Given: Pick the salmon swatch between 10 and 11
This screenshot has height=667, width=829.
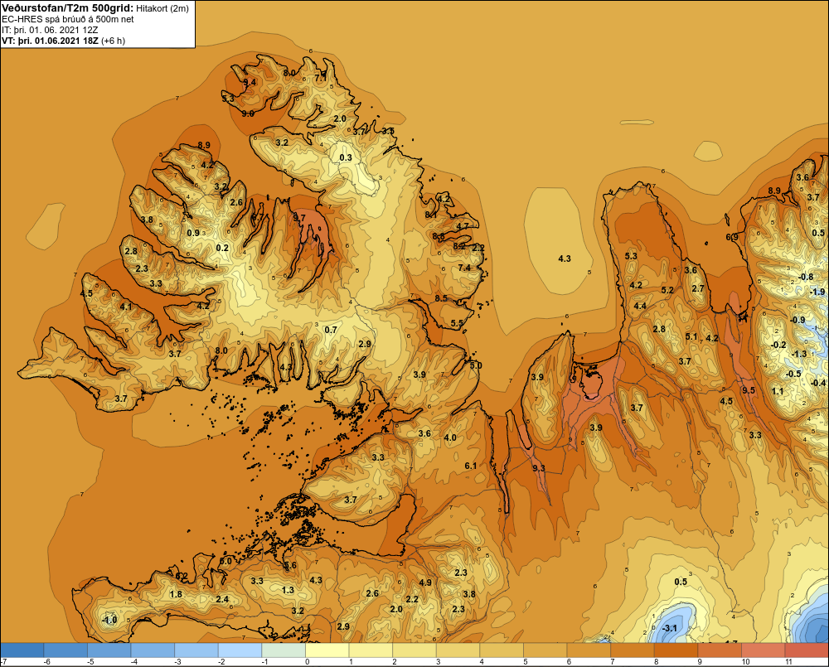Looking at the screenshot, I should pos(764,650).
